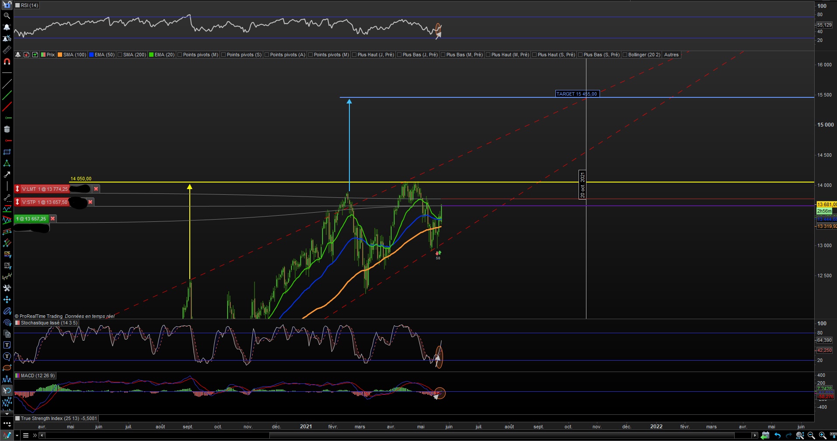
Task: Select the boxed T text tool
Action: tap(7, 345)
